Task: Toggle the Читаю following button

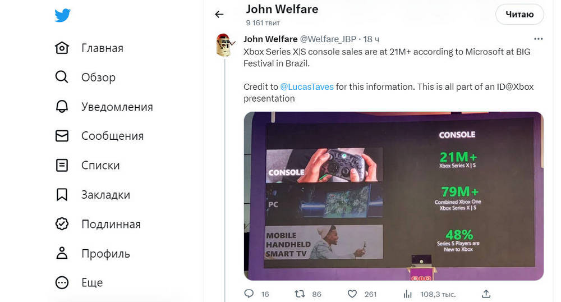Action: coord(519,14)
